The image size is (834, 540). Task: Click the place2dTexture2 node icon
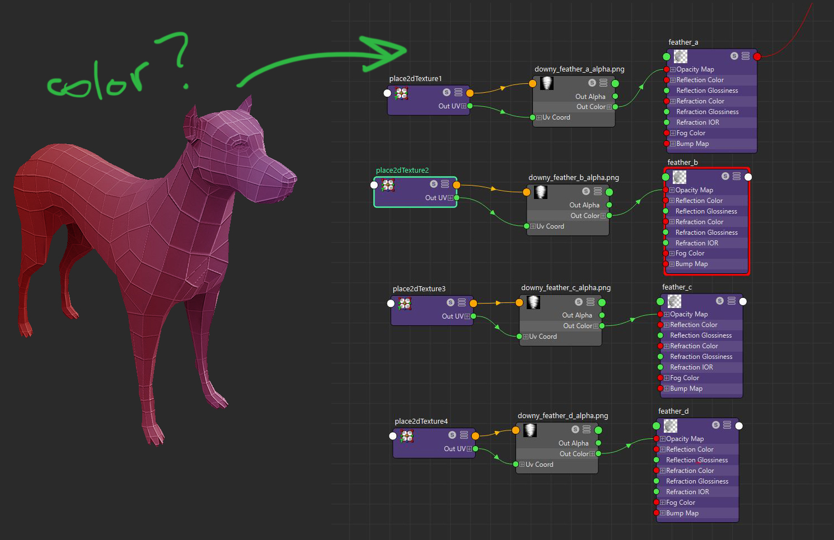tap(388, 184)
